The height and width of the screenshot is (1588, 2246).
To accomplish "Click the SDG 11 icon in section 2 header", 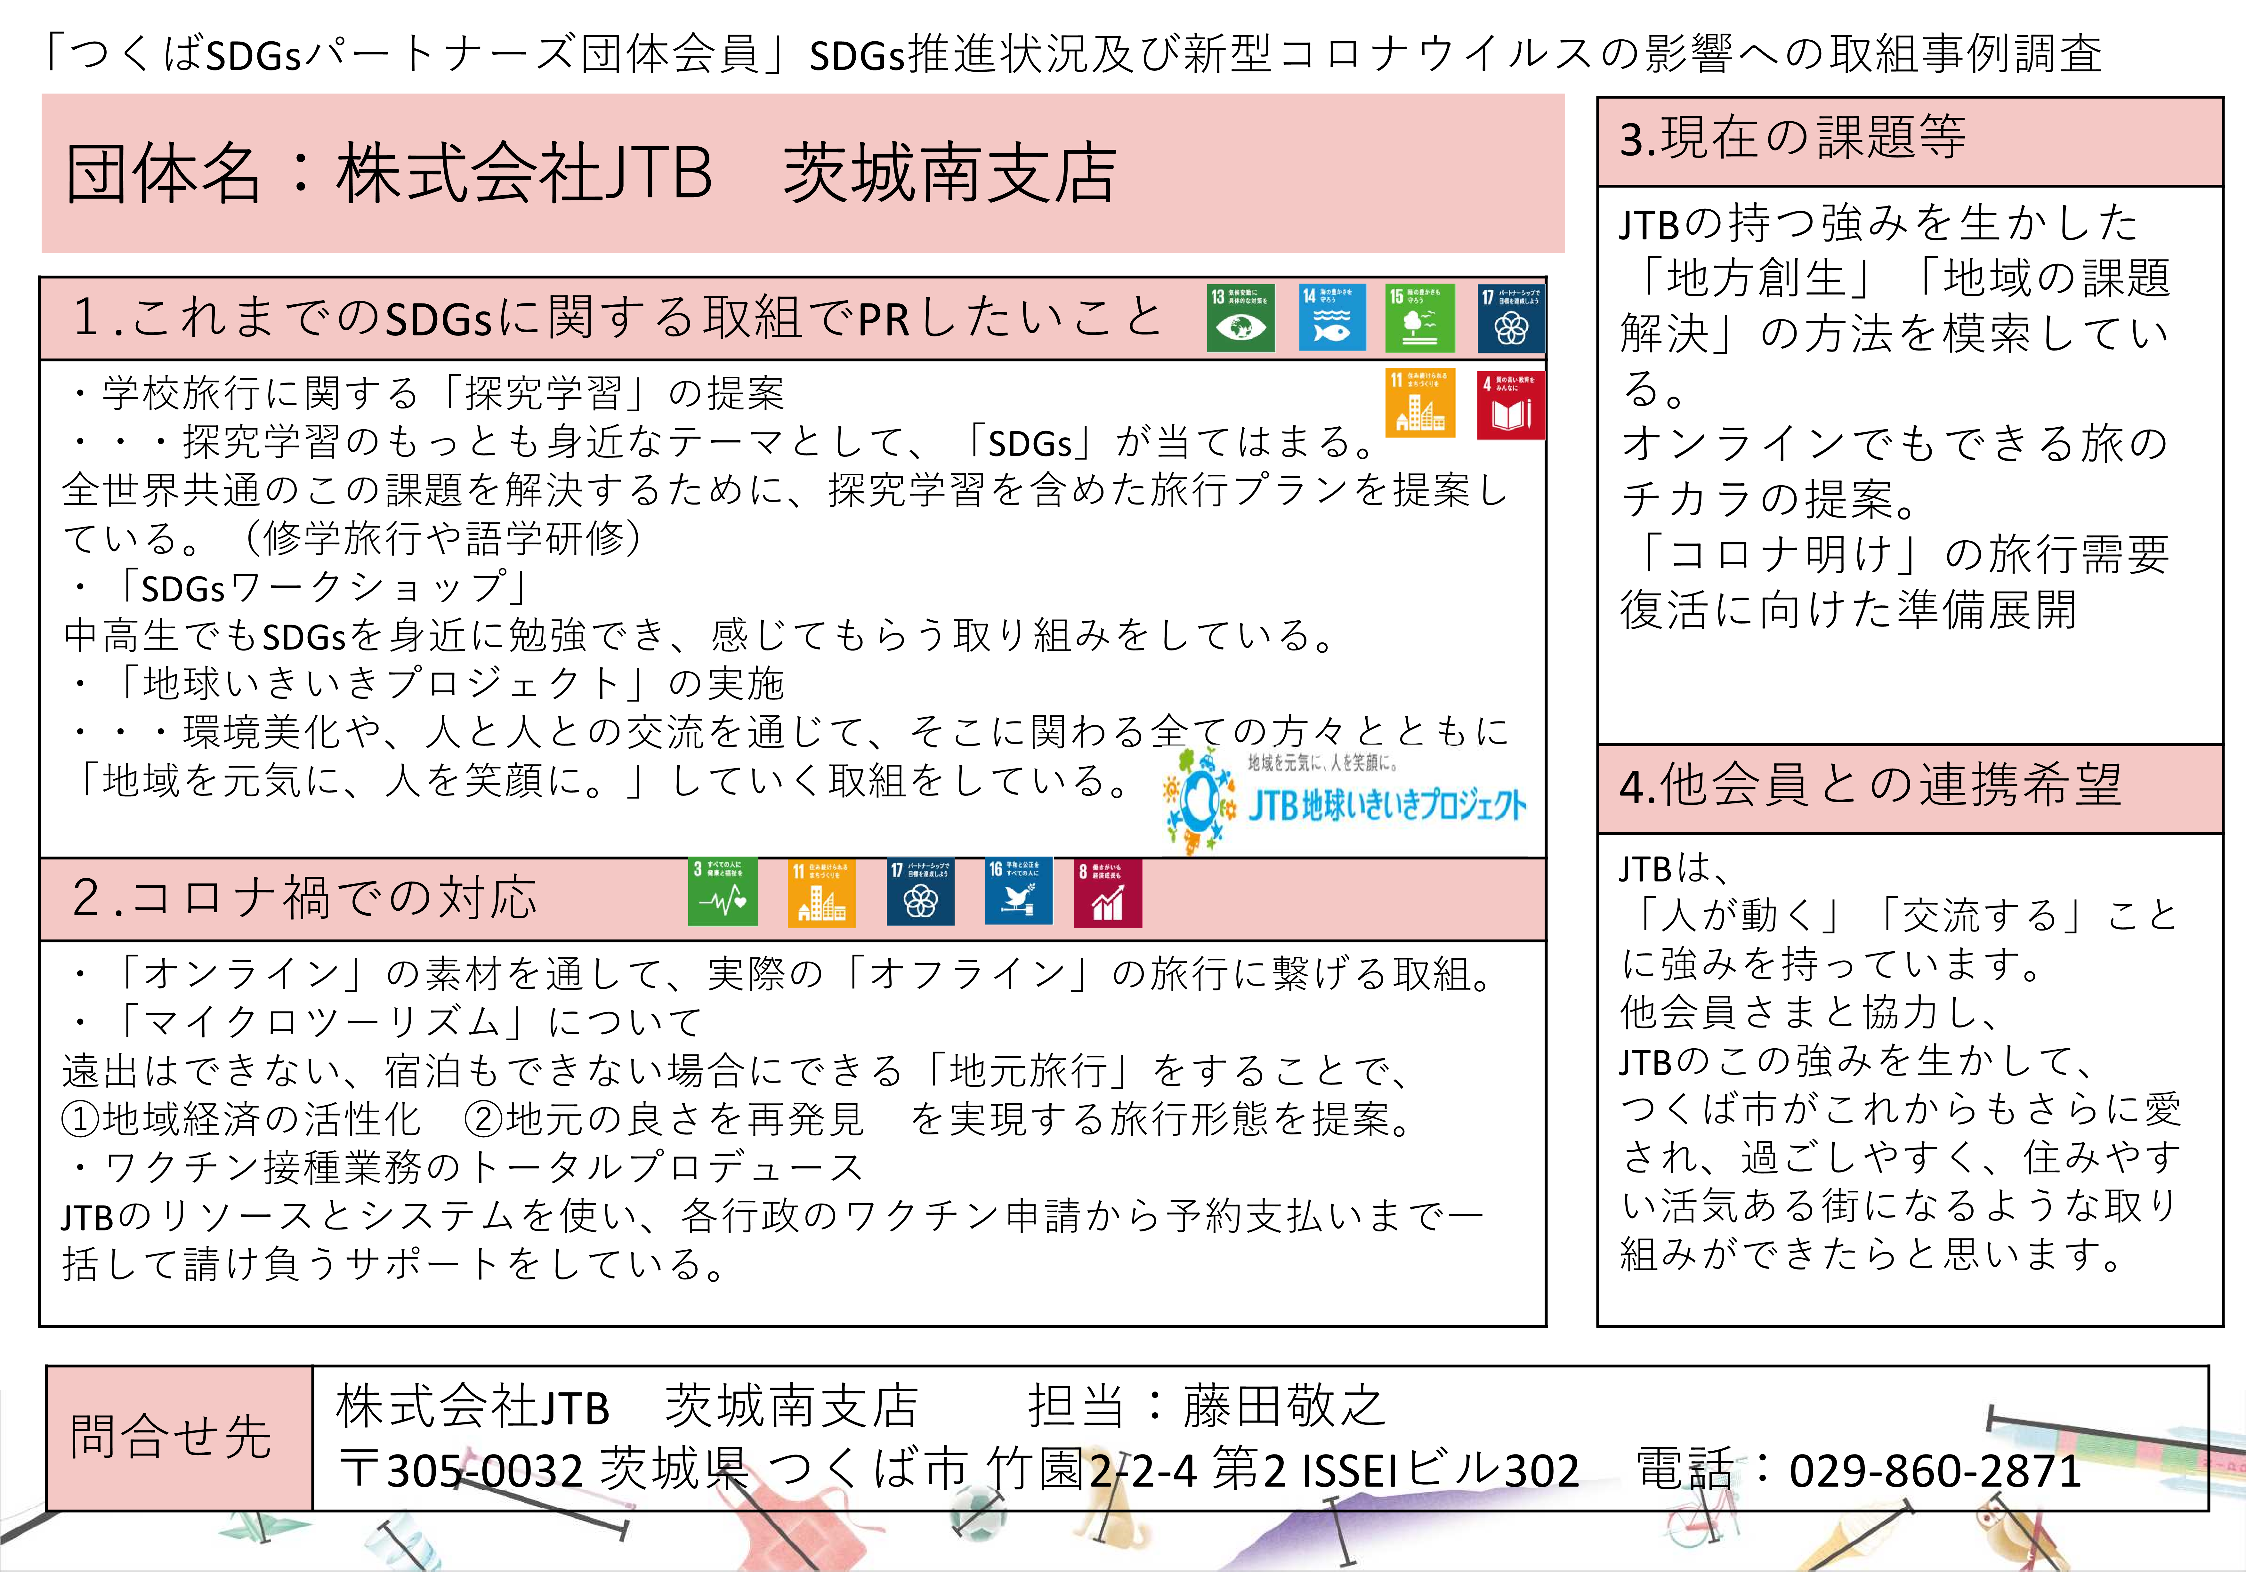I will (x=822, y=892).
